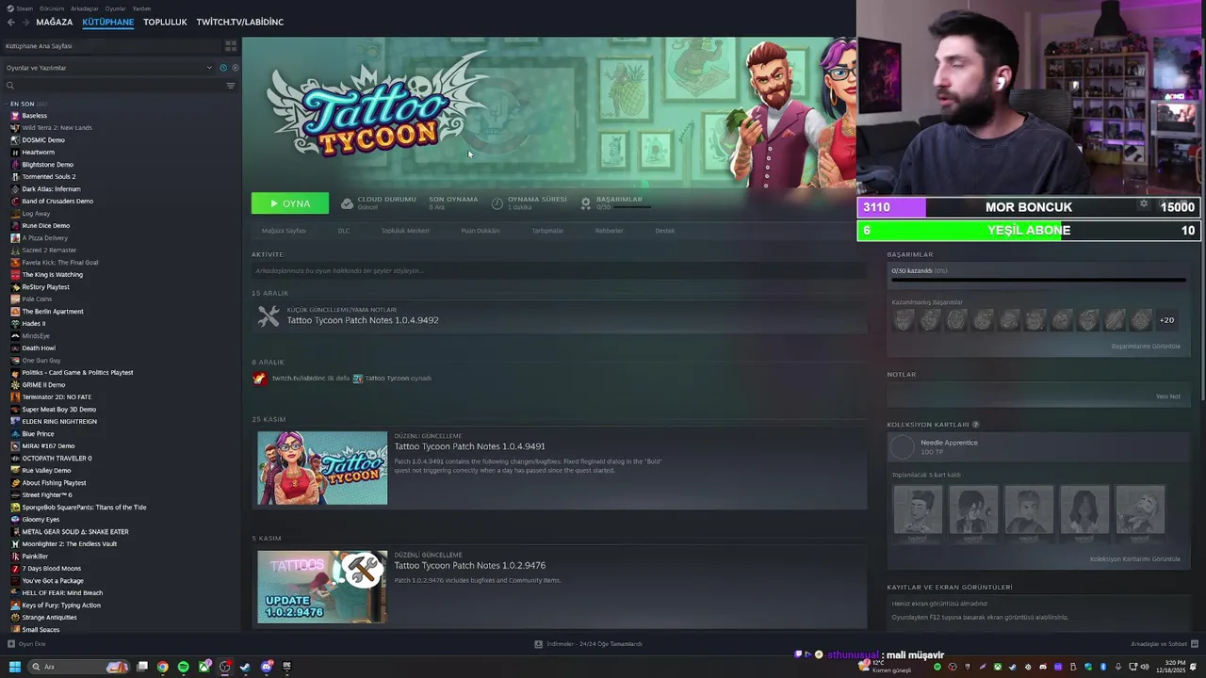Open Topluluk Merkezi link
Image resolution: width=1206 pixels, height=678 pixels.
click(x=405, y=231)
